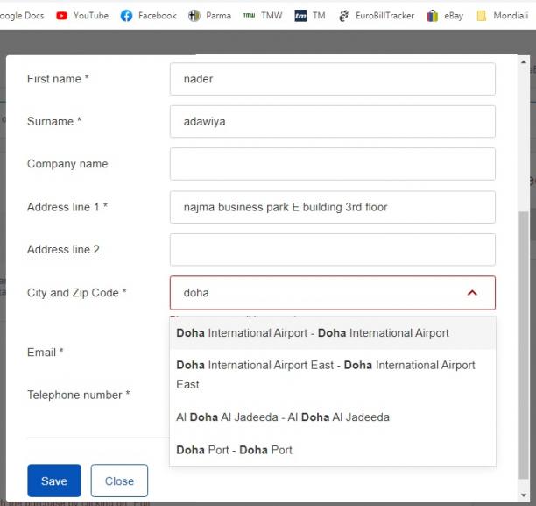This screenshot has width=536, height=506.
Task: Click the dialog scrollbar up arrow
Action: (524, 62)
